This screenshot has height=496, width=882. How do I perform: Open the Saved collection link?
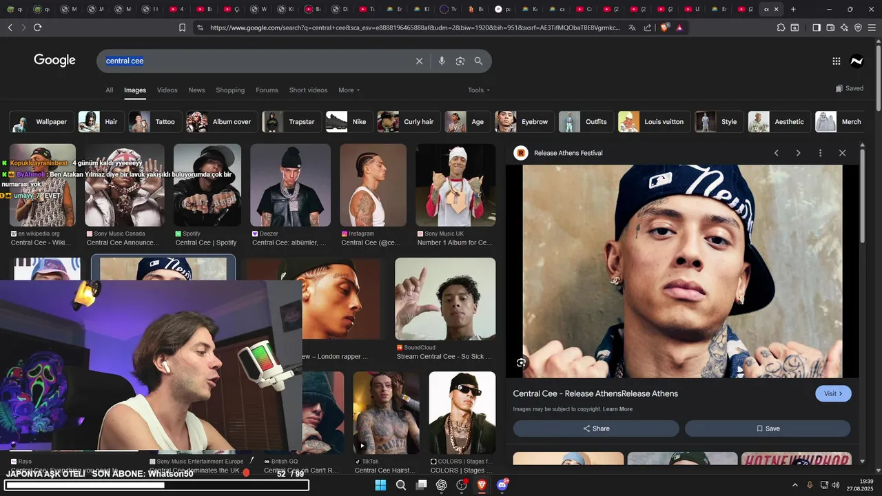click(849, 88)
